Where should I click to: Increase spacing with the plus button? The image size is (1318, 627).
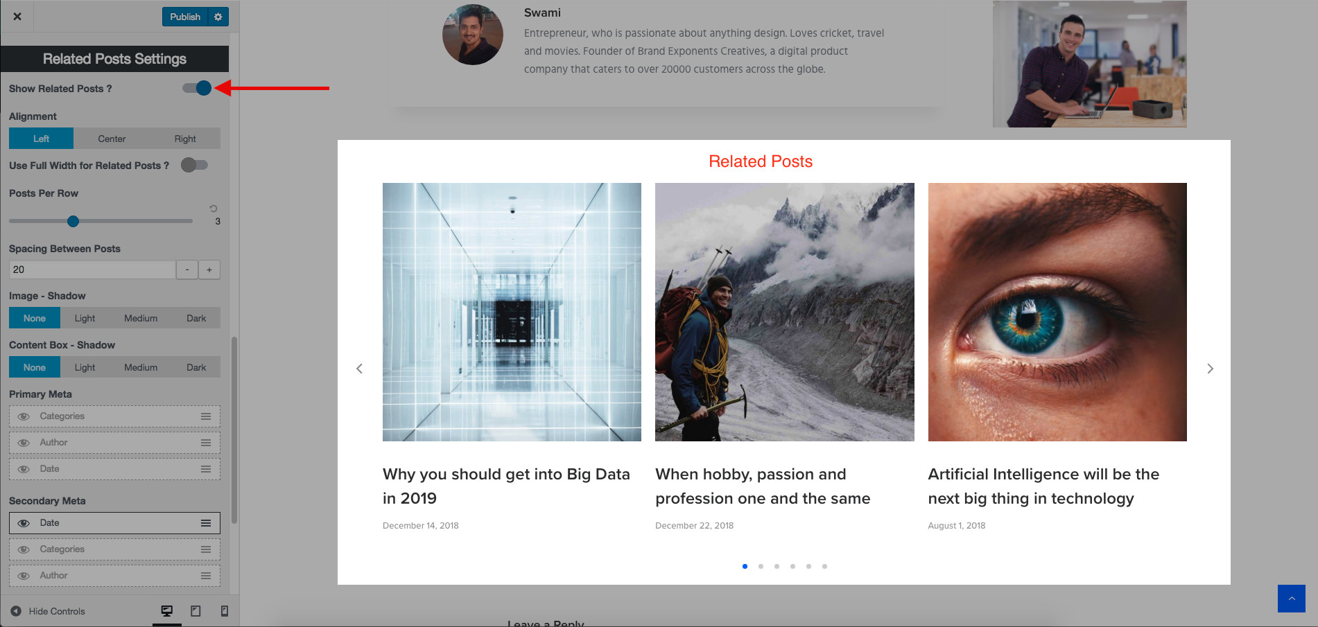(209, 270)
